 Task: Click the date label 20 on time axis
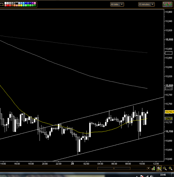pyautogui.click(x=72, y=164)
